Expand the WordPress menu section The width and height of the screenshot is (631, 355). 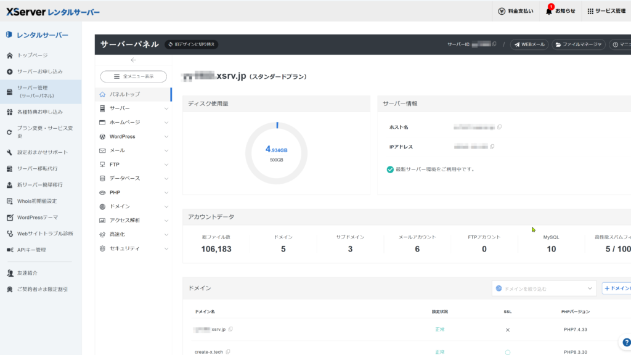pos(133,136)
